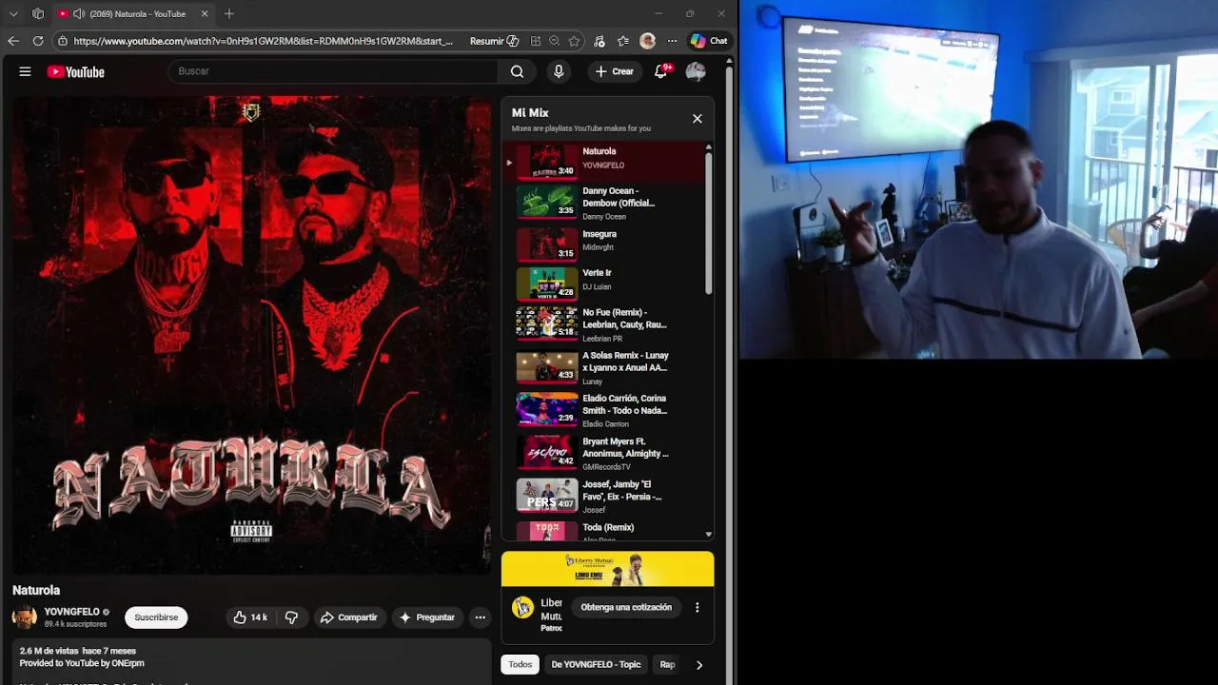The height and width of the screenshot is (685, 1218).
Task: Play Toda (Remix) in the mix
Action: tap(606, 531)
